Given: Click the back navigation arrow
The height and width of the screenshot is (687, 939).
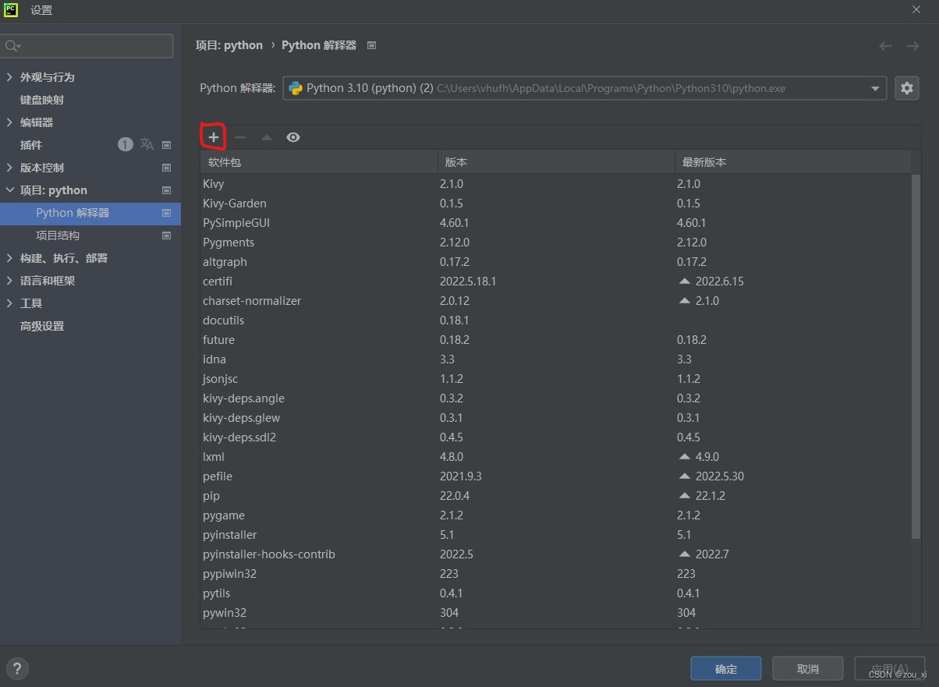Looking at the screenshot, I should point(885,46).
